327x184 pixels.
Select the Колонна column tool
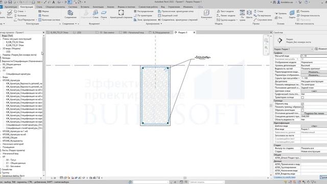point(20,15)
